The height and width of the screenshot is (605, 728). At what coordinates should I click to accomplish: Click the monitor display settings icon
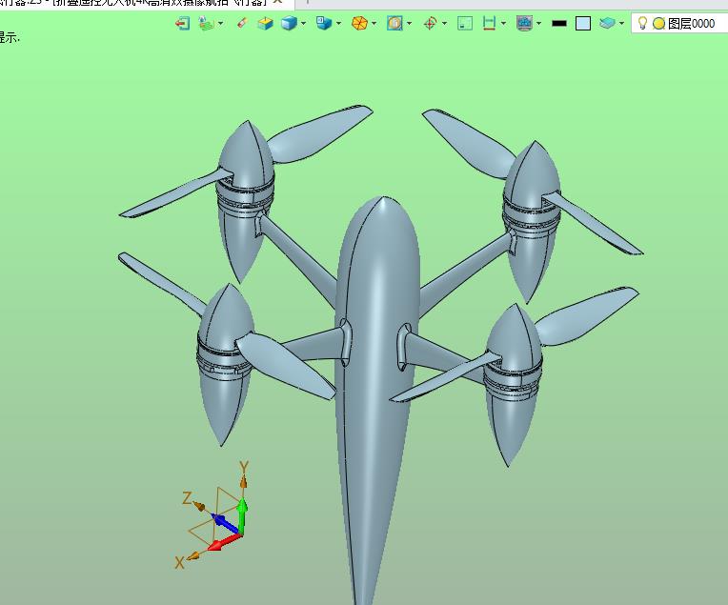[524, 23]
